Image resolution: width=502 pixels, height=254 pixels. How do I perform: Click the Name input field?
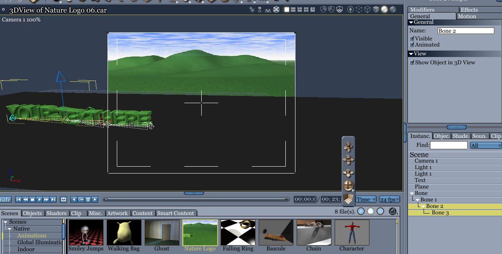[x=466, y=31]
